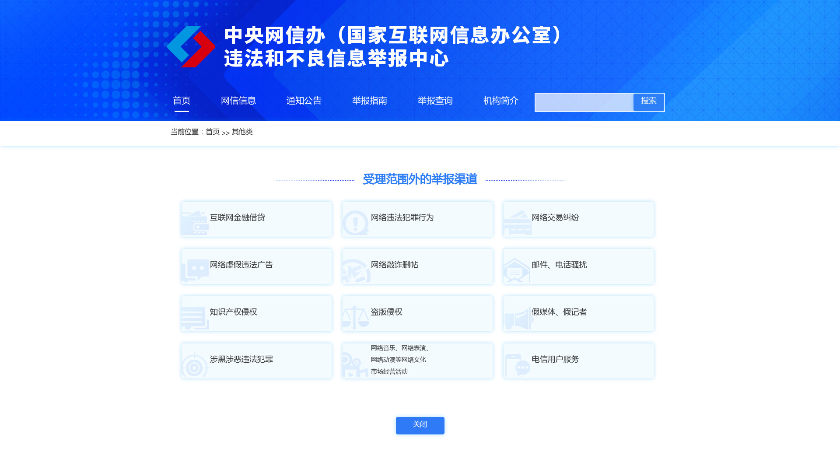Click the envelope icon beside 邮件、电话骚扰

pyautogui.click(x=516, y=270)
